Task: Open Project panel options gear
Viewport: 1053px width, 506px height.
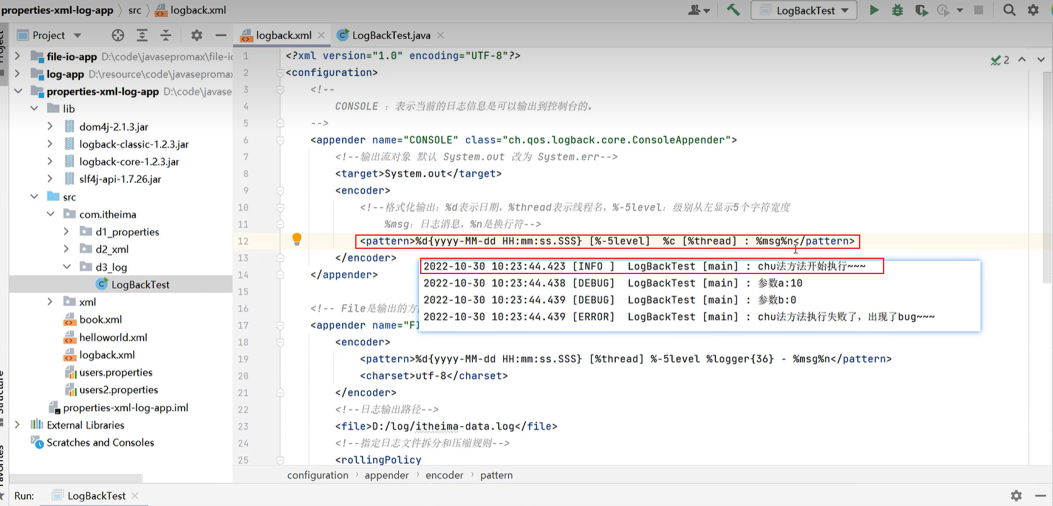Action: (196, 35)
